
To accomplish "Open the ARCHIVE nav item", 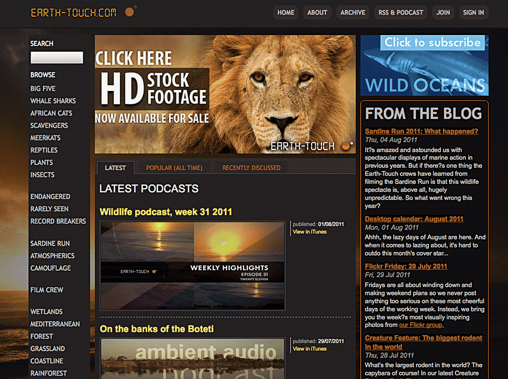I will (353, 13).
